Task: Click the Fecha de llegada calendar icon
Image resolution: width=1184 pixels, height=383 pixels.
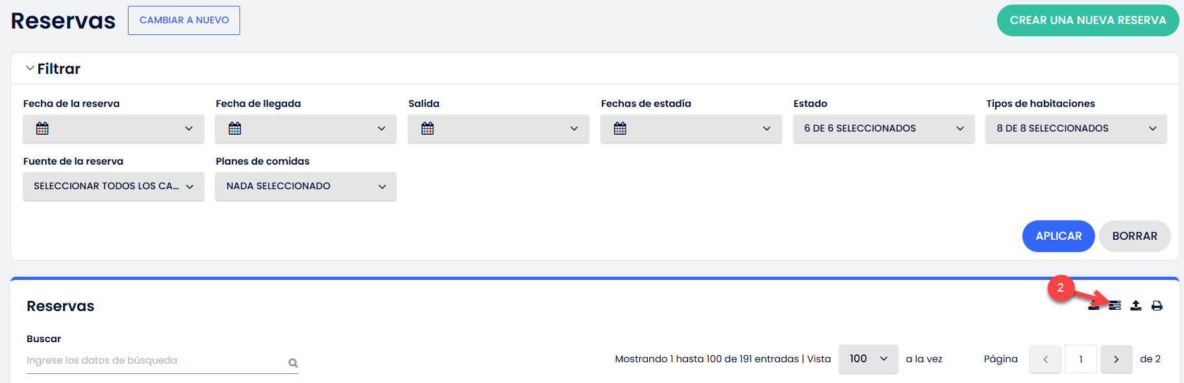Action: 235,128
